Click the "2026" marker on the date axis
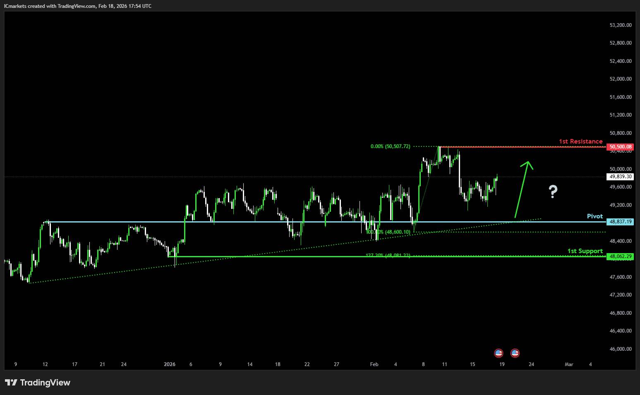Screen dimensions: 640x395 coord(170,364)
